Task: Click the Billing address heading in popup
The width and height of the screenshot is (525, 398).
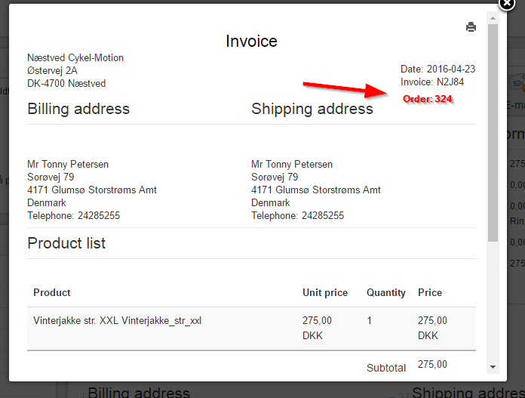Action: [x=78, y=109]
